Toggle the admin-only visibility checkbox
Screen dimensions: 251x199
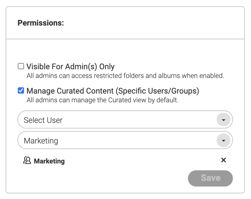21,66
